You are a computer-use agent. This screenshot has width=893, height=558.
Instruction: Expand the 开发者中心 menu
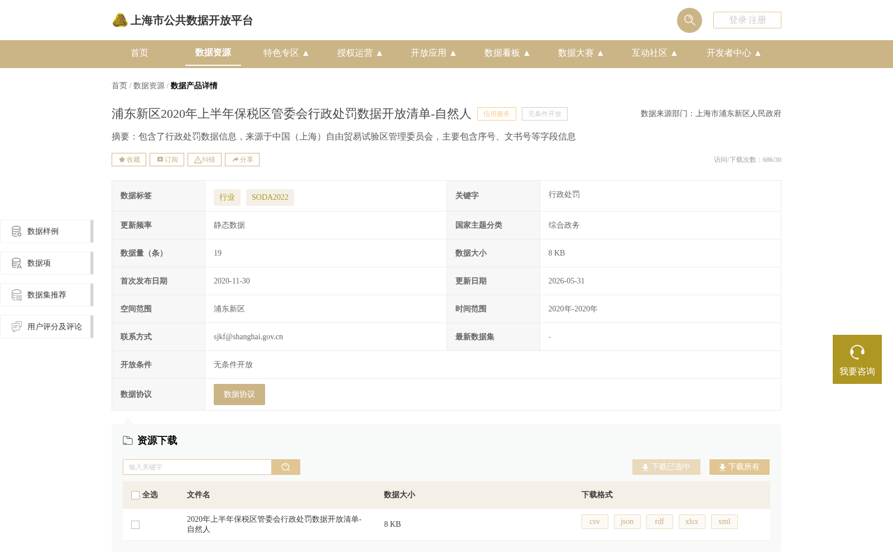(733, 53)
